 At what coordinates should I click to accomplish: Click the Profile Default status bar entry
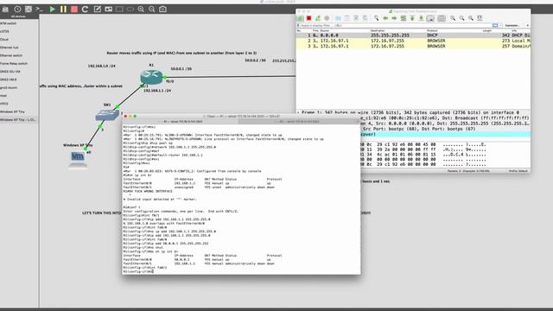click(518, 171)
